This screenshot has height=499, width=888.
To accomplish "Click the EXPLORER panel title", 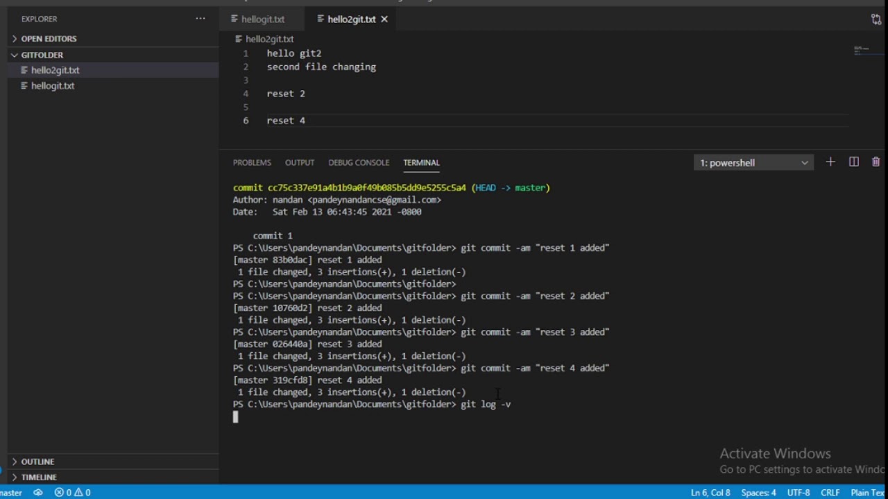I will (40, 19).
